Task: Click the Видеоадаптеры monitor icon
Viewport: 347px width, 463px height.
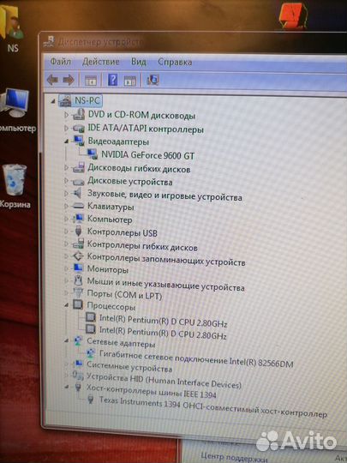Action: click(79, 141)
